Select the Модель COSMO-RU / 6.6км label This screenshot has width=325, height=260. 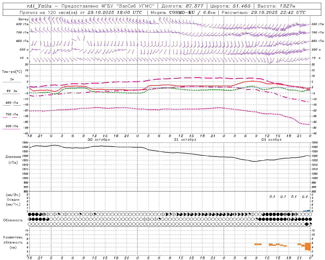point(183,12)
